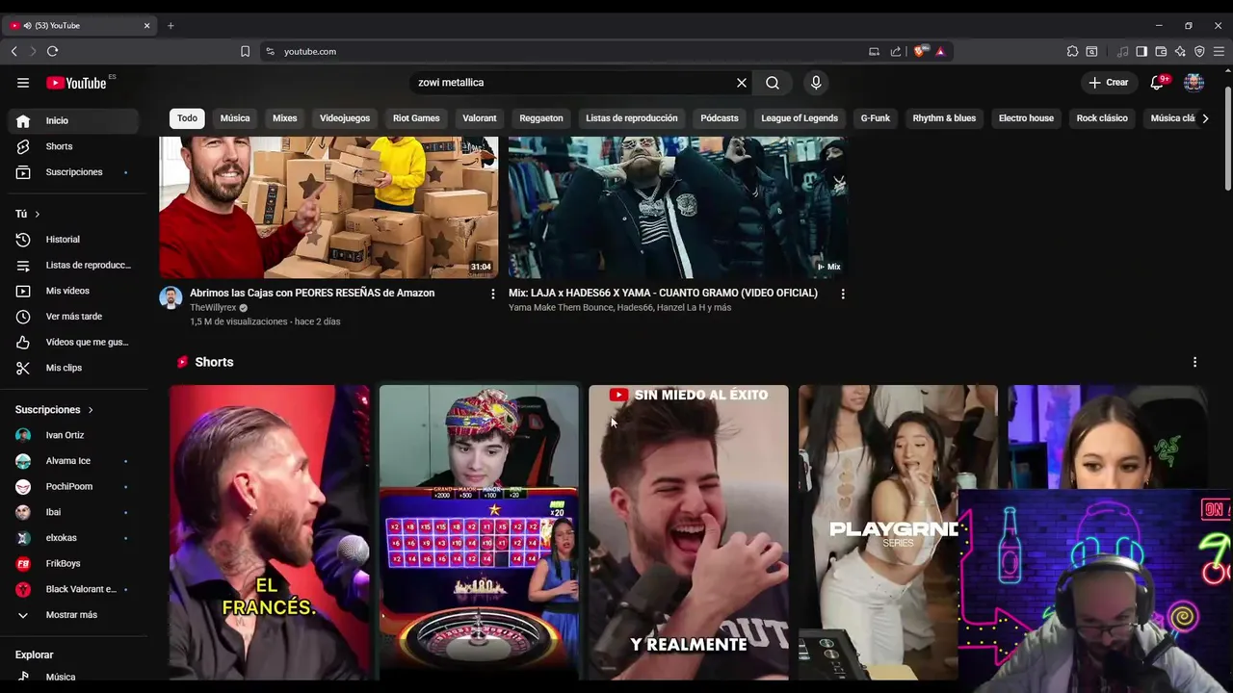Expand subscriptions with Mostrar más

(x=73, y=615)
